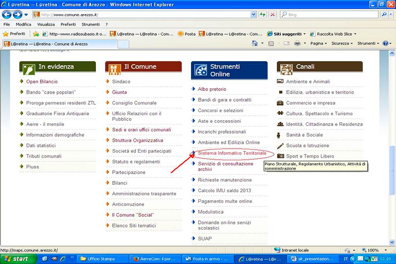The height and width of the screenshot is (264, 396).
Task: Click the Windows start button
Action: (17, 259)
